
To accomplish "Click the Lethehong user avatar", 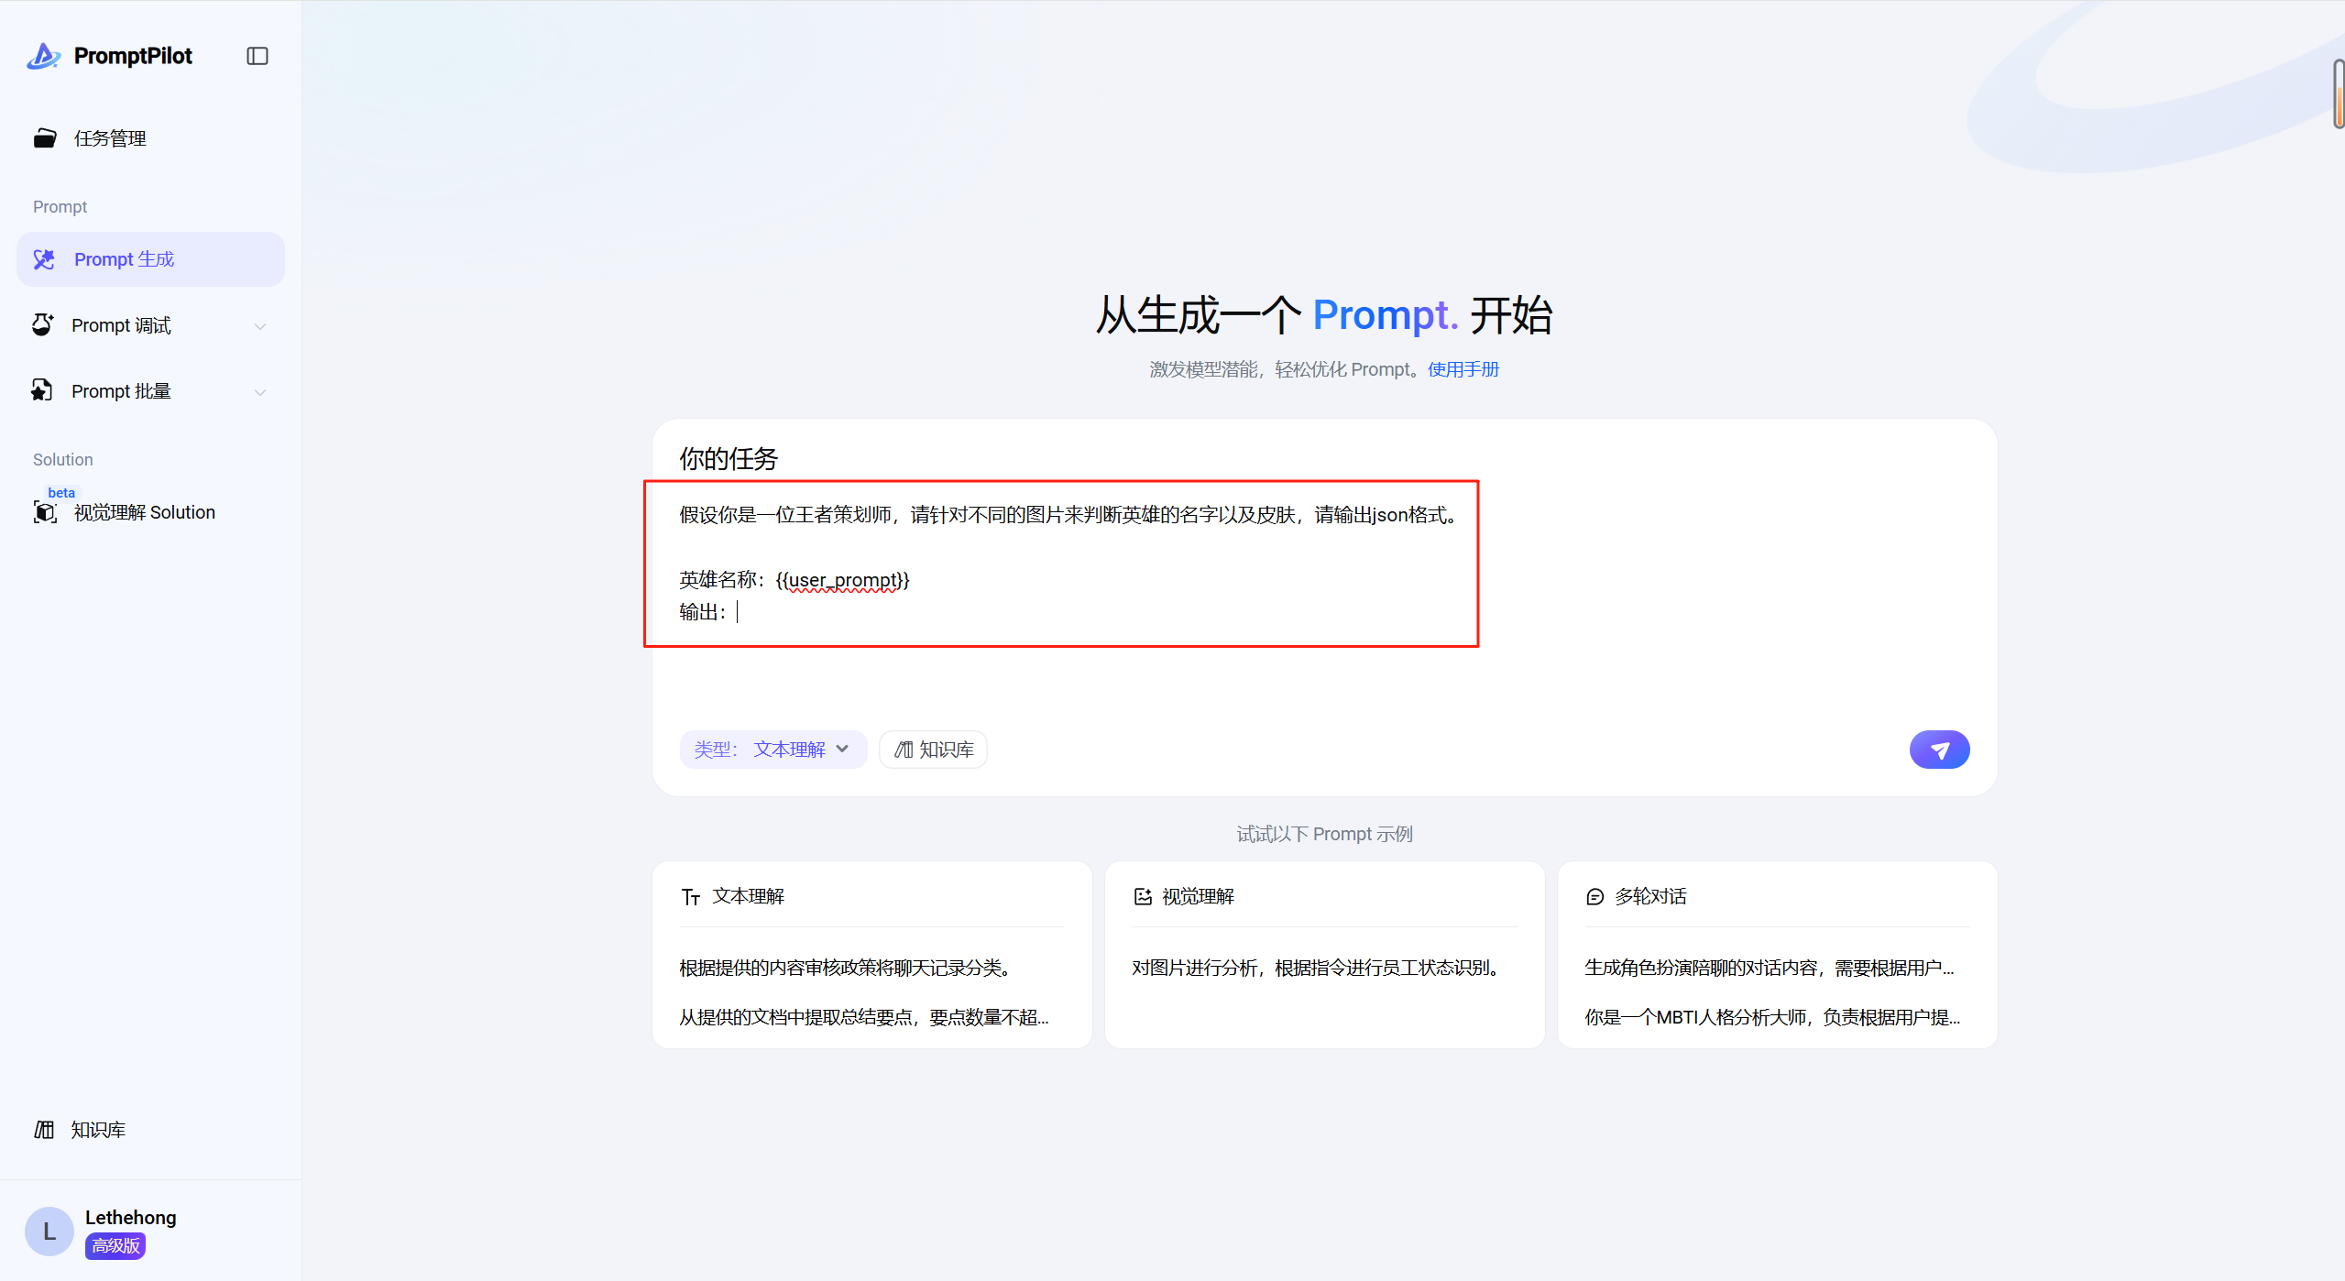I will pos(49,1232).
